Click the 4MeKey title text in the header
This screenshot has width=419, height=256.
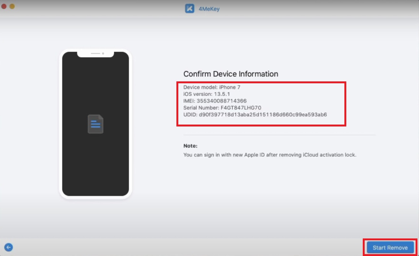coord(209,8)
